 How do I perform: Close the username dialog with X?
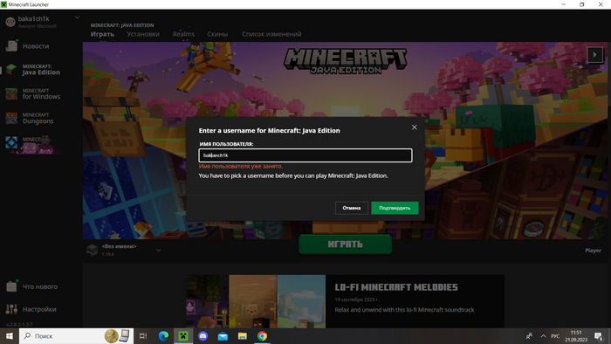[x=415, y=127]
